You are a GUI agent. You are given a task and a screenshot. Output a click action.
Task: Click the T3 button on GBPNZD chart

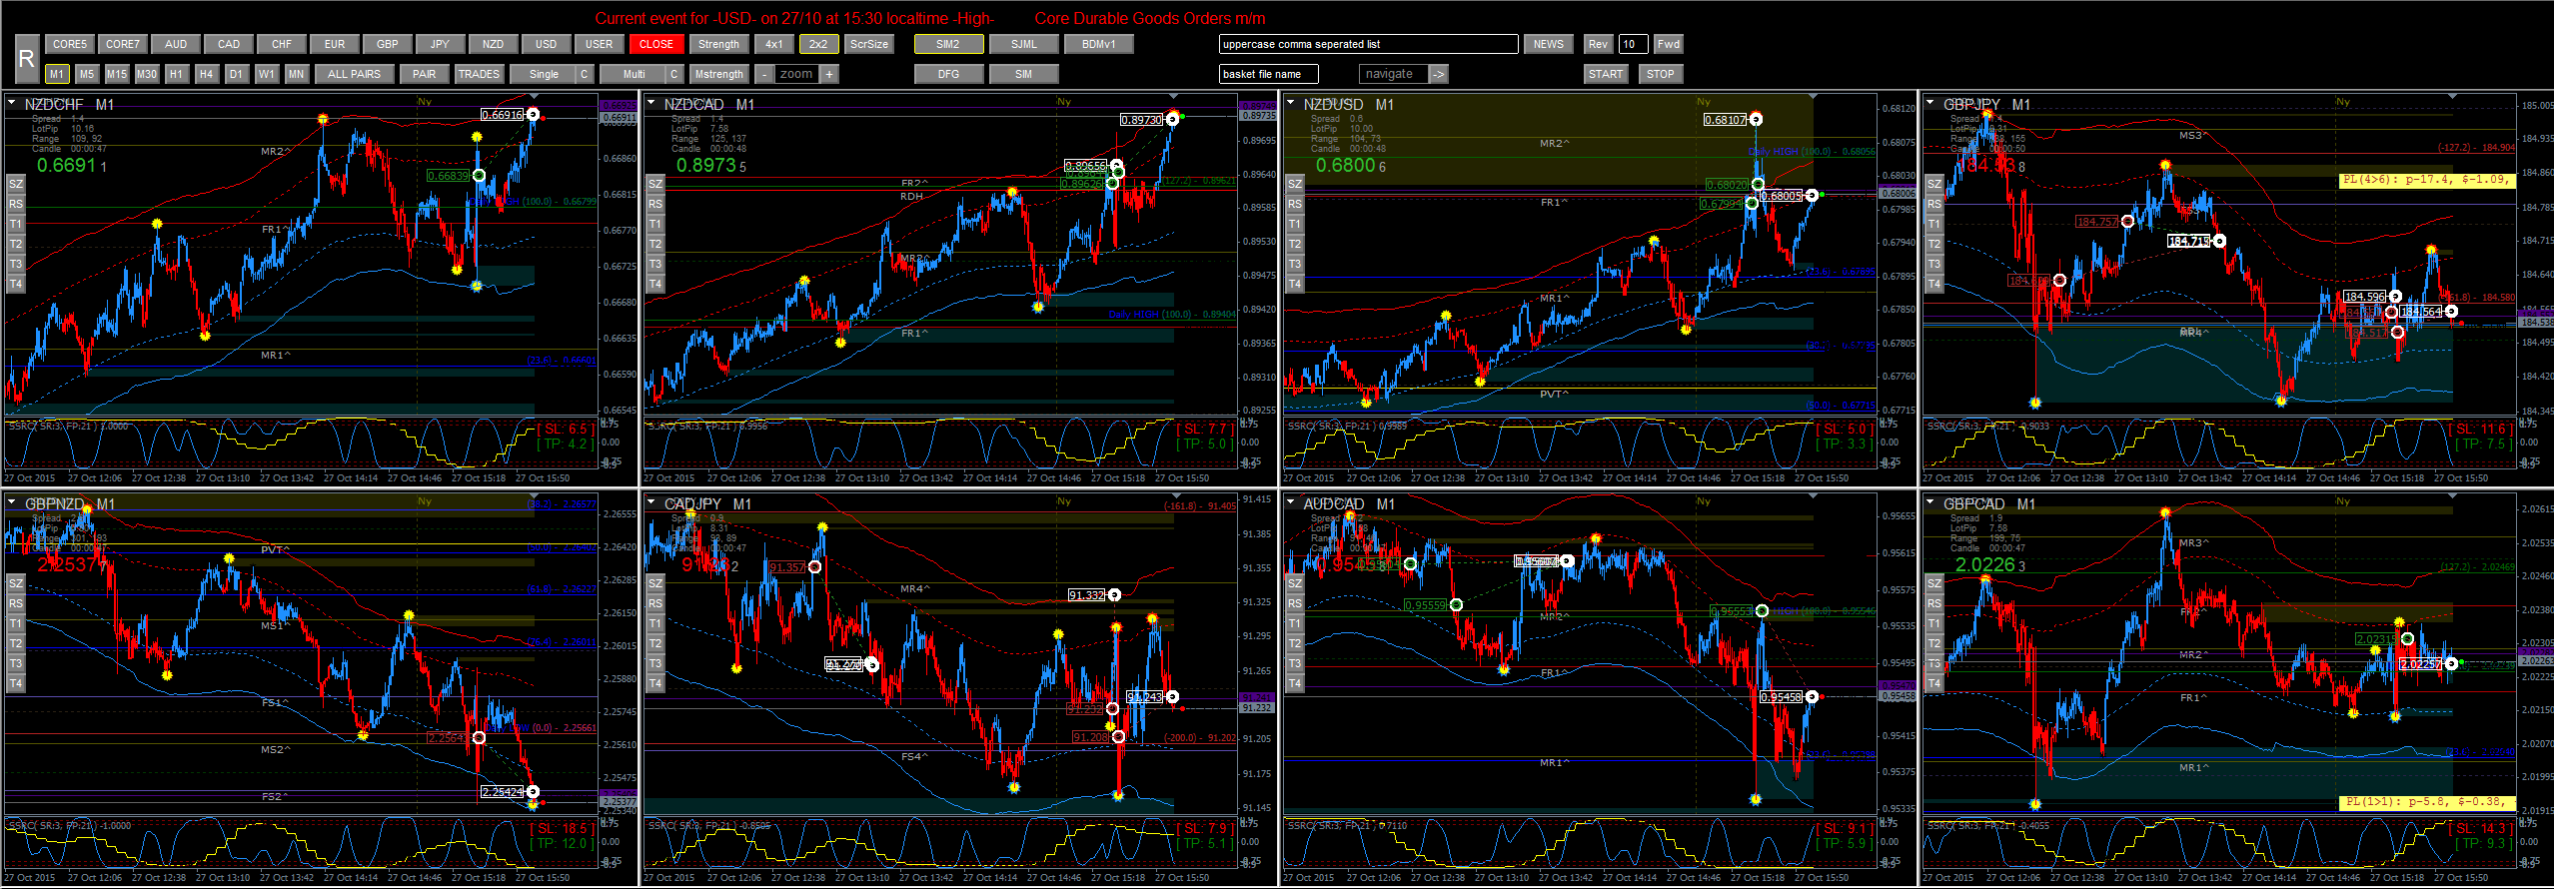click(16, 663)
